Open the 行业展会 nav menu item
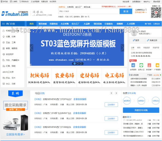 [109, 24]
